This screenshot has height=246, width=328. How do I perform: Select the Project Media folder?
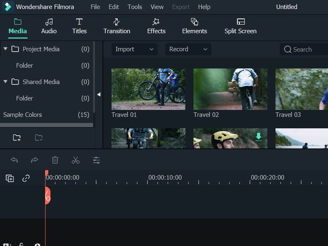point(46,49)
